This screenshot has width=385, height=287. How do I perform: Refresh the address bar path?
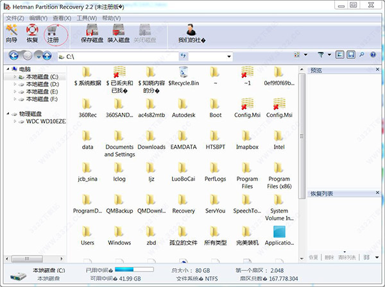(183, 56)
